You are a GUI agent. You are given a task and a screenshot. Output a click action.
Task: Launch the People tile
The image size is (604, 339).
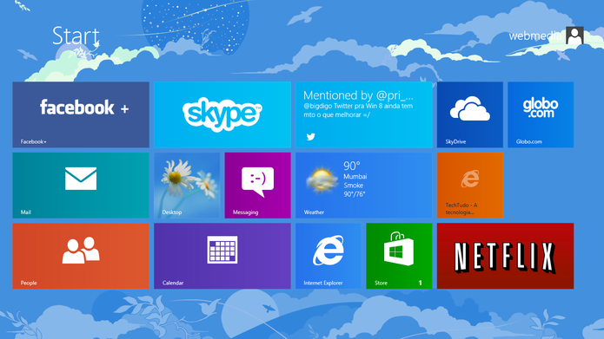(81, 256)
